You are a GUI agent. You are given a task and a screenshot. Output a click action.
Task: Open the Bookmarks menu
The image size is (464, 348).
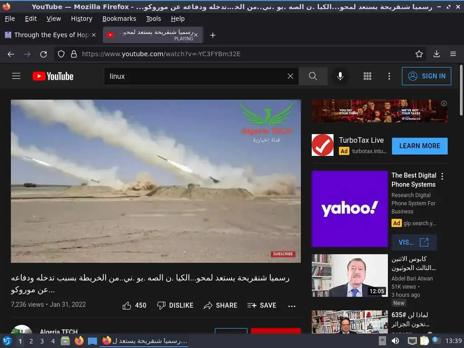(119, 19)
